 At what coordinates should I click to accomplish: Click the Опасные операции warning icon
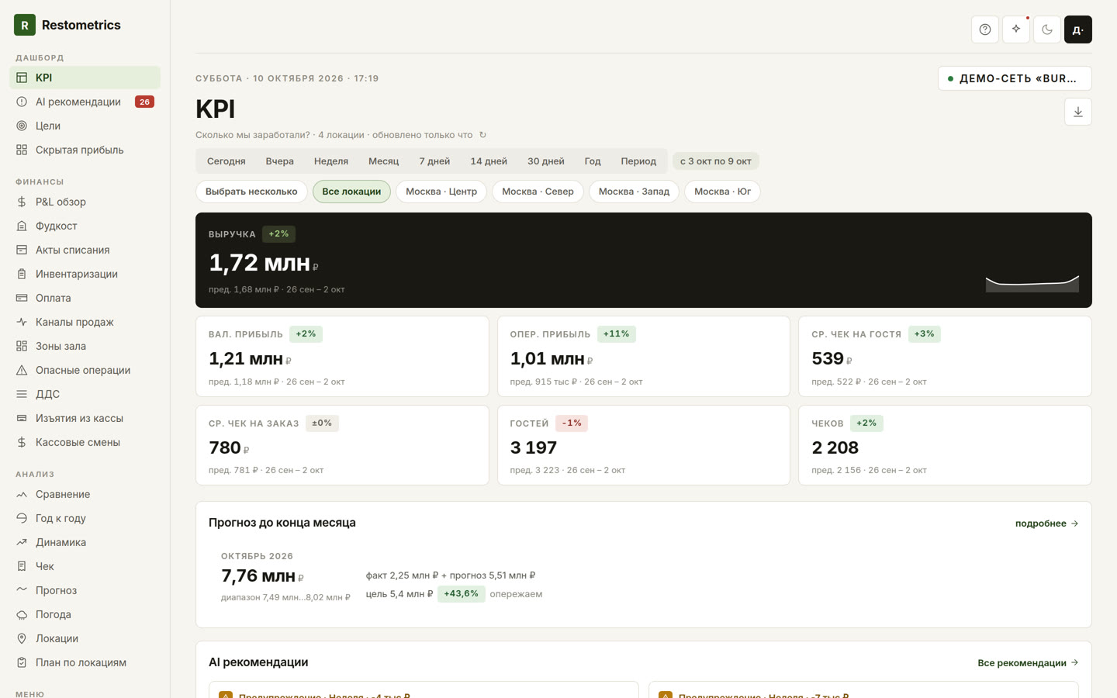tap(22, 370)
